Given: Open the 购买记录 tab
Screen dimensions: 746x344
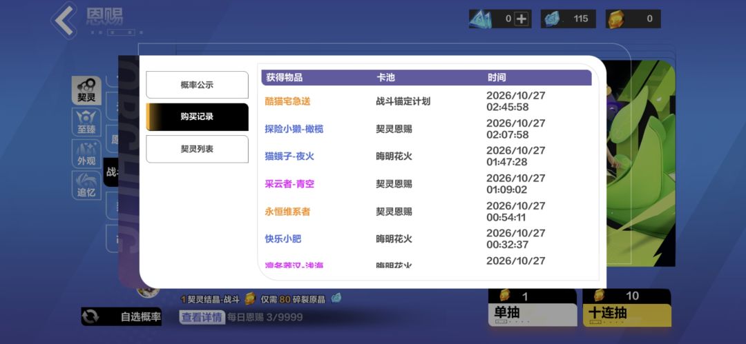Looking at the screenshot, I should click(x=197, y=117).
